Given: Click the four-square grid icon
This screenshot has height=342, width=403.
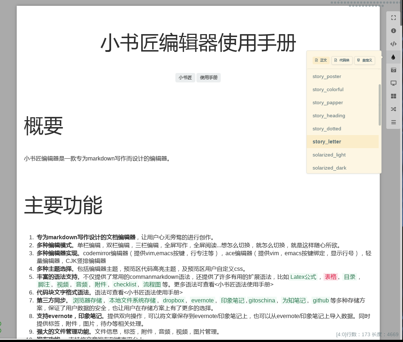Looking at the screenshot, I should [x=393, y=96].
